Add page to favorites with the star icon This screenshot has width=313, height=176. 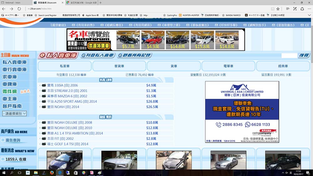tap(278, 9)
